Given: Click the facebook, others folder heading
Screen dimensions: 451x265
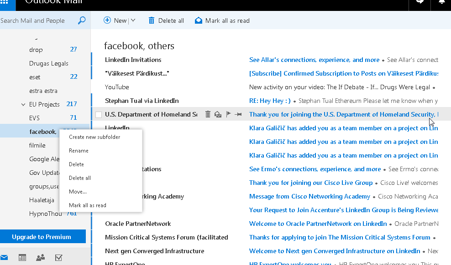Looking at the screenshot, I should 139,46.
